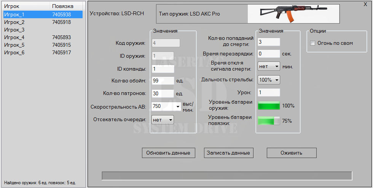Click the hits-until-death input field
Viewport: 373px width, 188px height.
(269, 42)
